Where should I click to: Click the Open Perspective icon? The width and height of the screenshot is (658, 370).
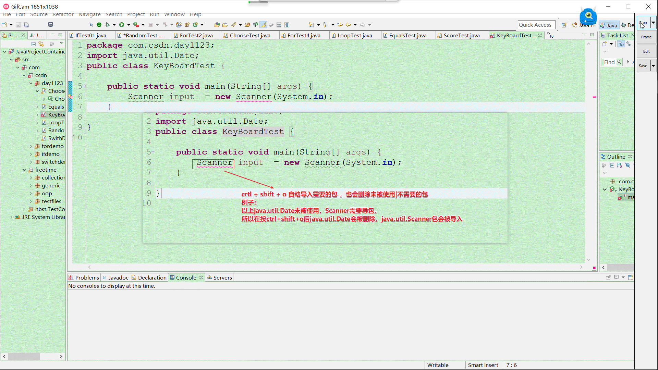click(x=564, y=25)
